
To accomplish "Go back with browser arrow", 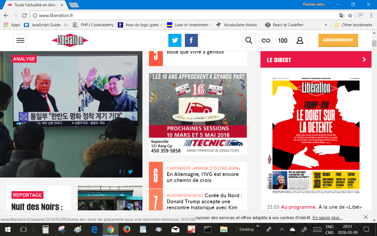I will [x=6, y=15].
